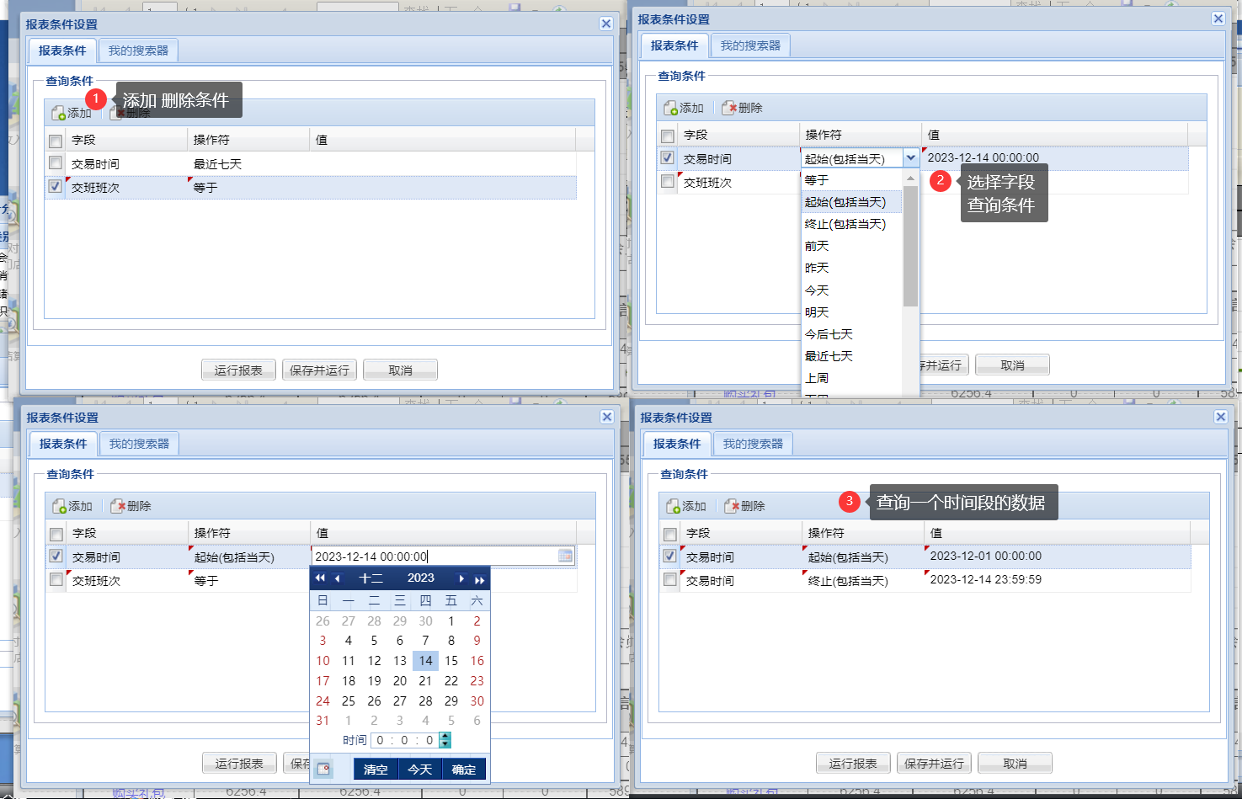
Task: Advance to next month in date picker
Action: point(461,578)
